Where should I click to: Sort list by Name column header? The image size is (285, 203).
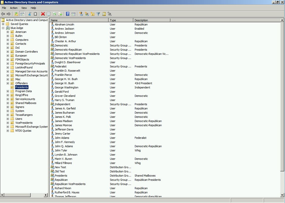[79, 20]
